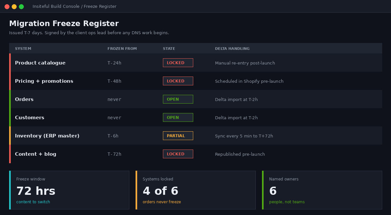The height and width of the screenshot is (215, 391).
Task: Click the 'never' value in the Customers row
Action: coord(114,118)
